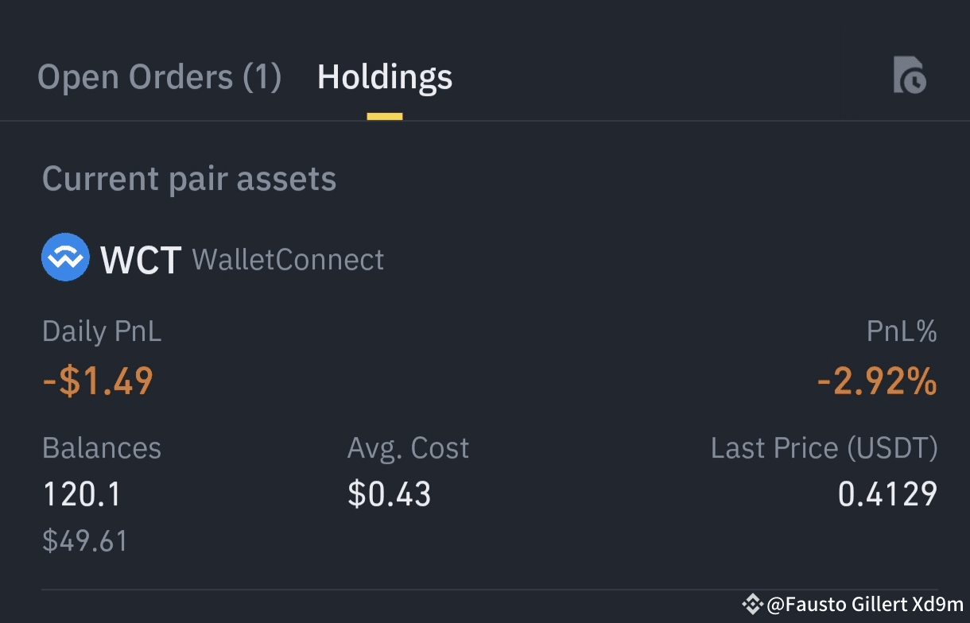
Task: Tap the Daily PnL label
Action: 102,331
